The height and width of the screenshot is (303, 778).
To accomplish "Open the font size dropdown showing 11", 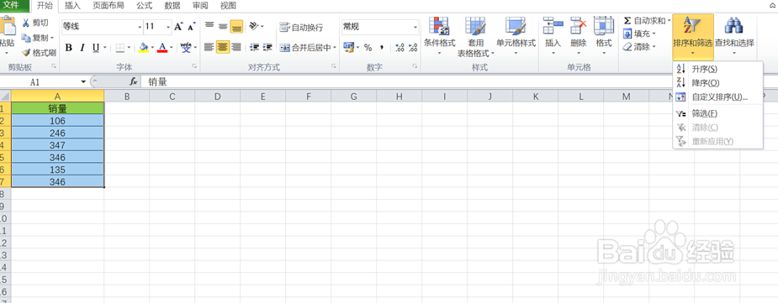I will click(x=168, y=27).
